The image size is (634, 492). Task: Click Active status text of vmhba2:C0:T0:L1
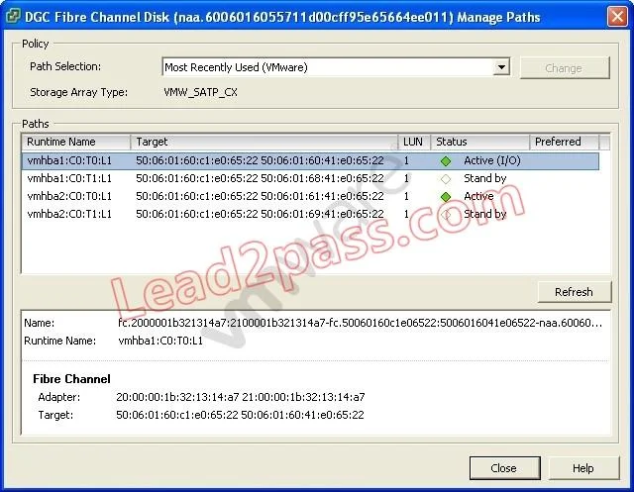pos(478,196)
